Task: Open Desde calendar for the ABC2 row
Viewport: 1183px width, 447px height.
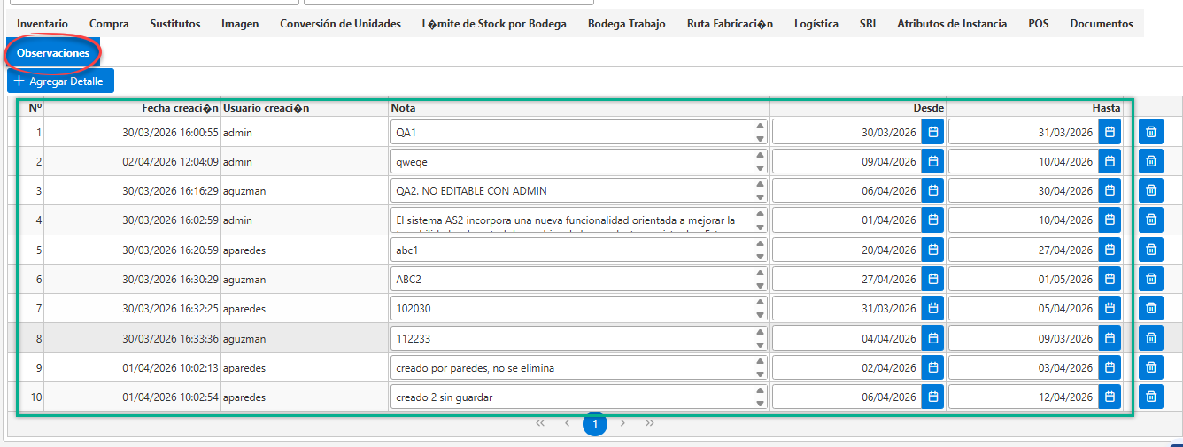Action: [932, 279]
